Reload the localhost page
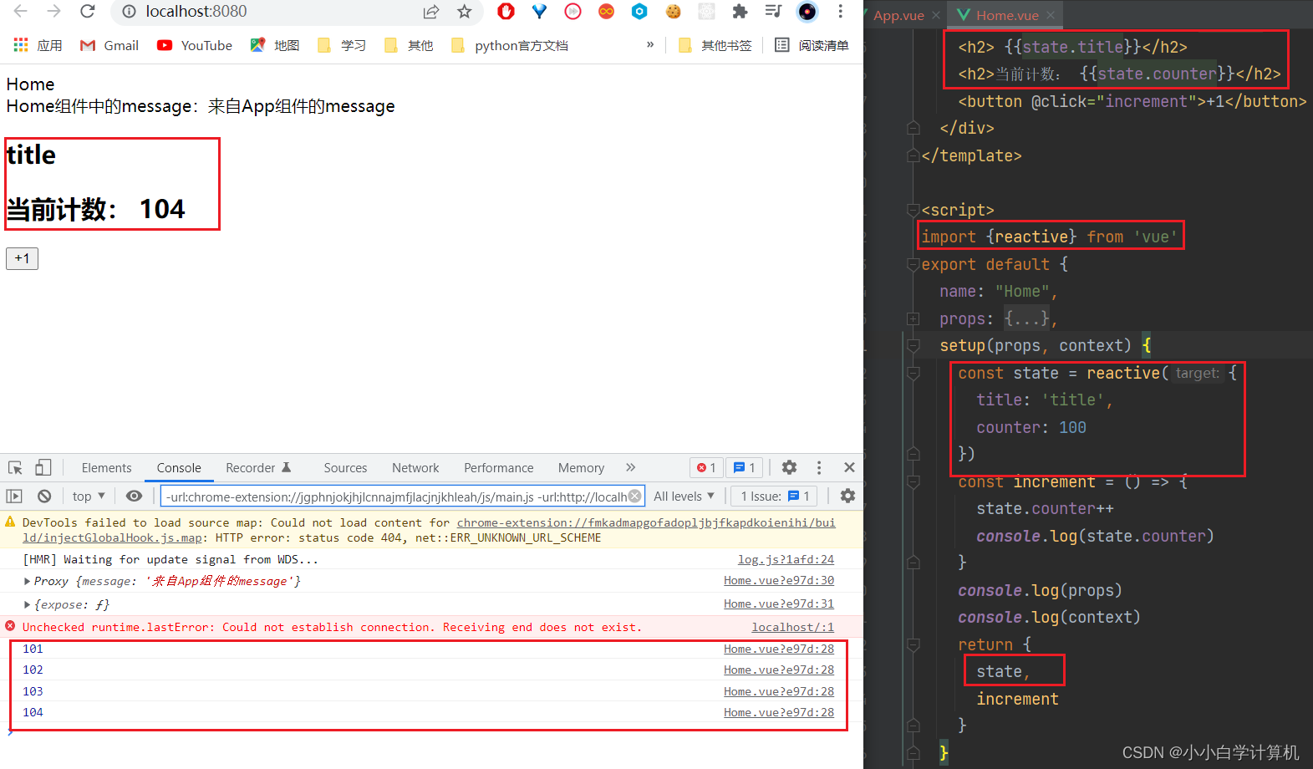The width and height of the screenshot is (1313, 769). pyautogui.click(x=88, y=11)
